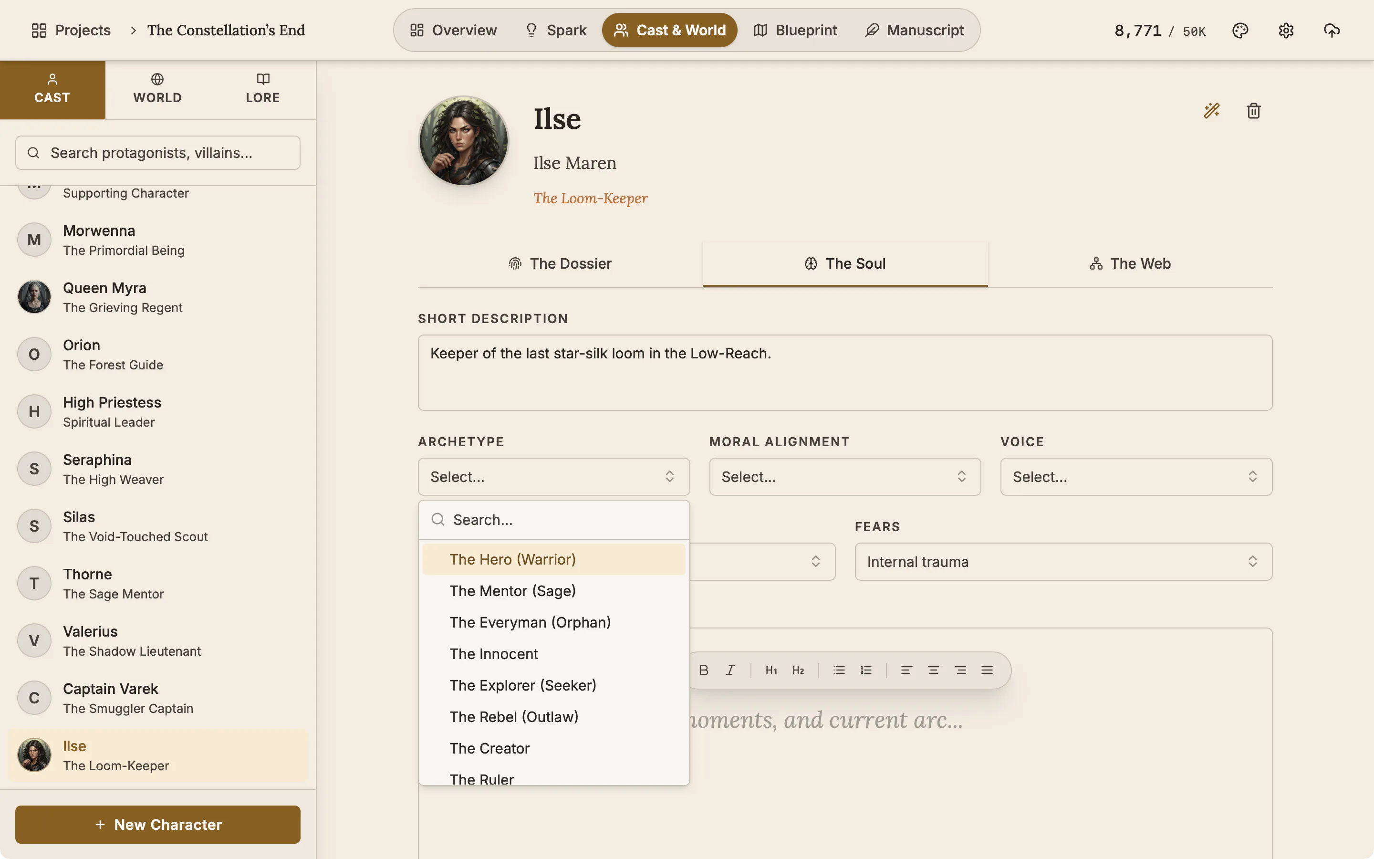Click Ilse Maren full name text
Viewport: 1374px width, 859px height.
pyautogui.click(x=574, y=163)
